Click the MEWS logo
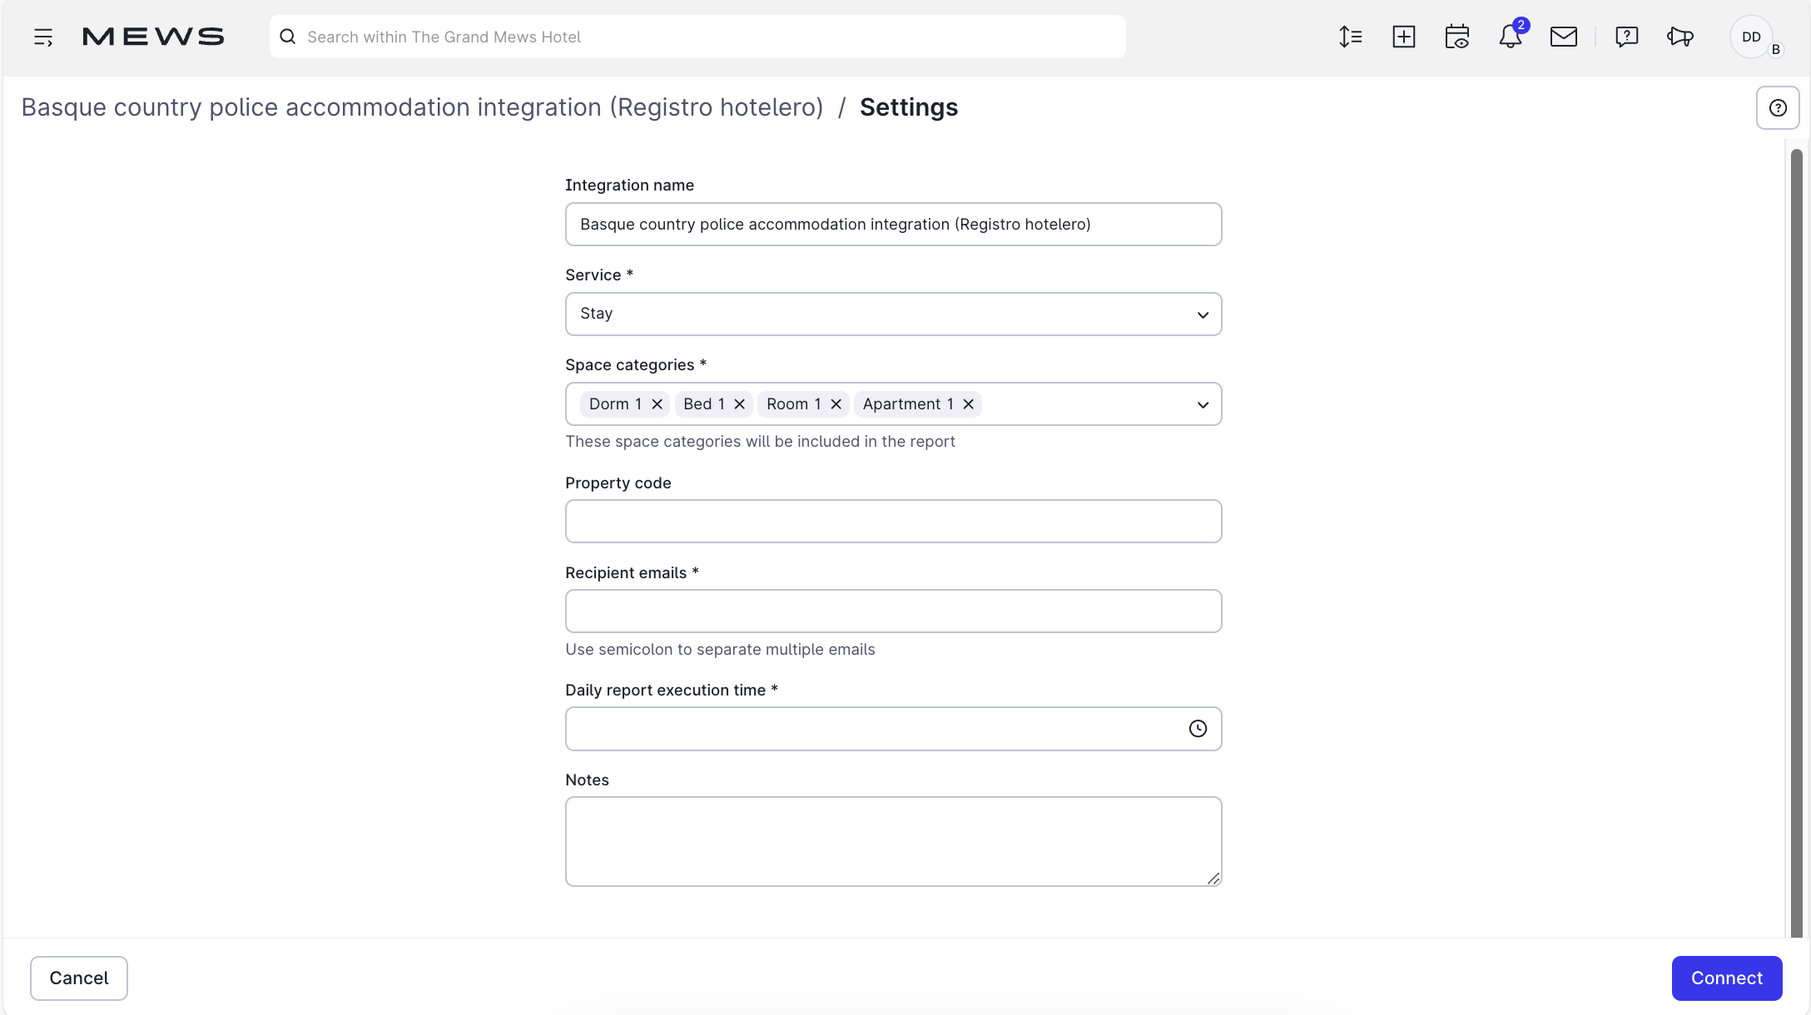 [x=153, y=37]
